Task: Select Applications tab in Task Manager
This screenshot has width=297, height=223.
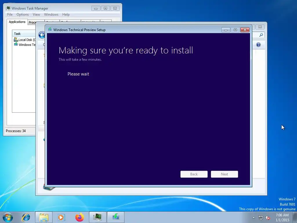Action: (17, 22)
